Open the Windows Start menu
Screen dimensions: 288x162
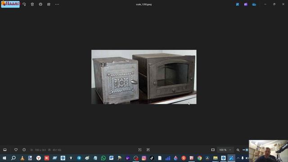(x=4, y=158)
